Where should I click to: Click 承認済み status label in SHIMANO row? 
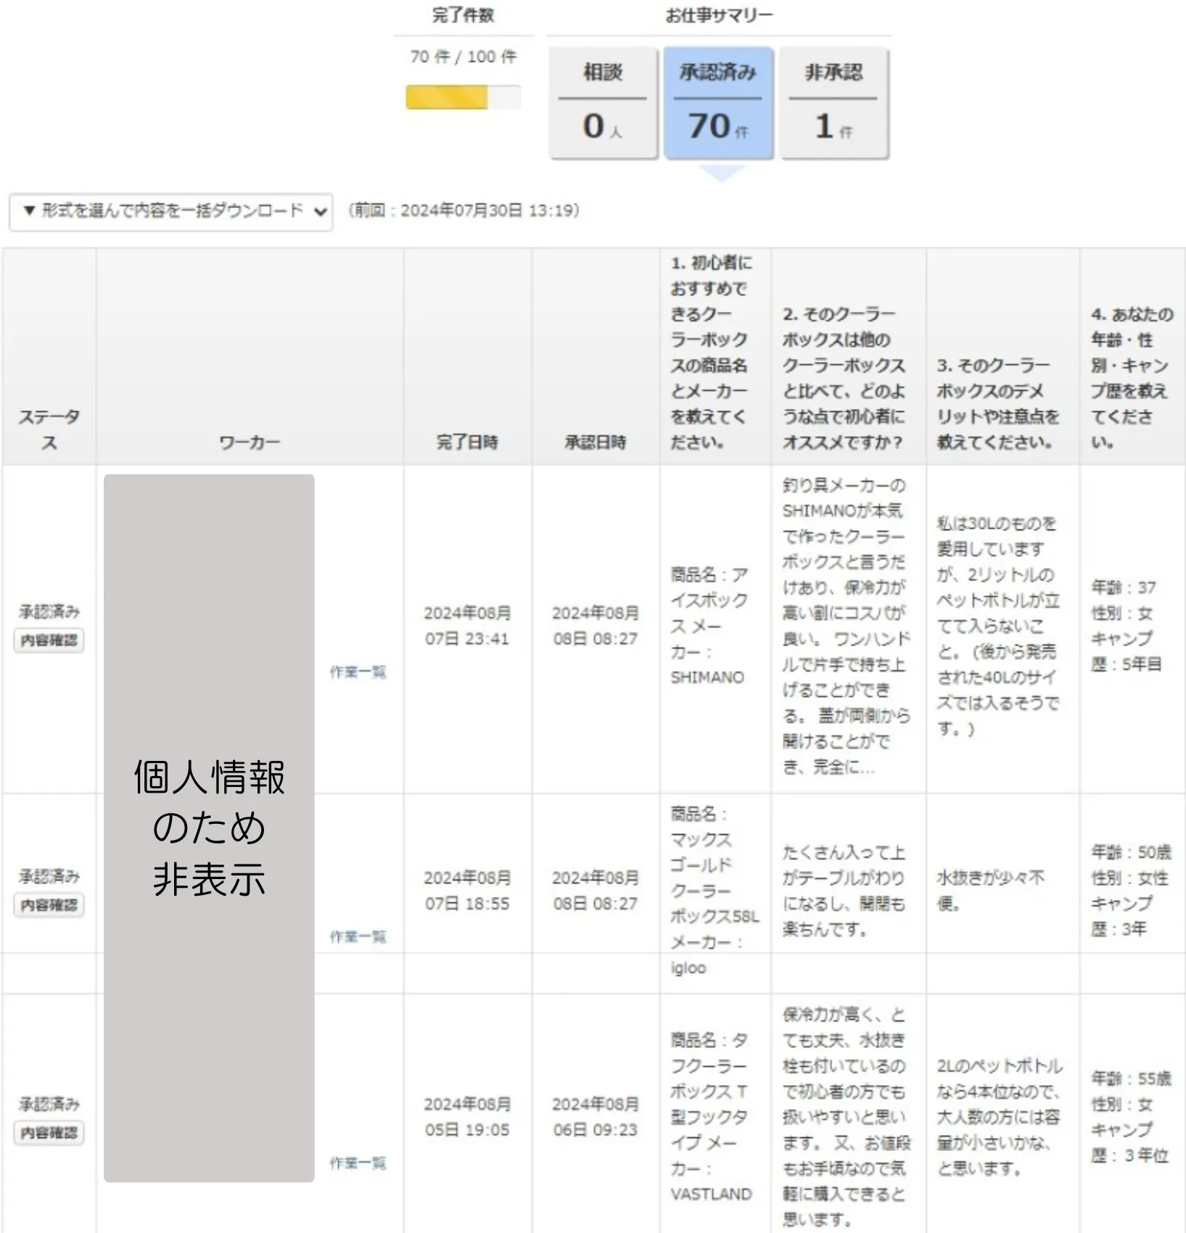49,611
